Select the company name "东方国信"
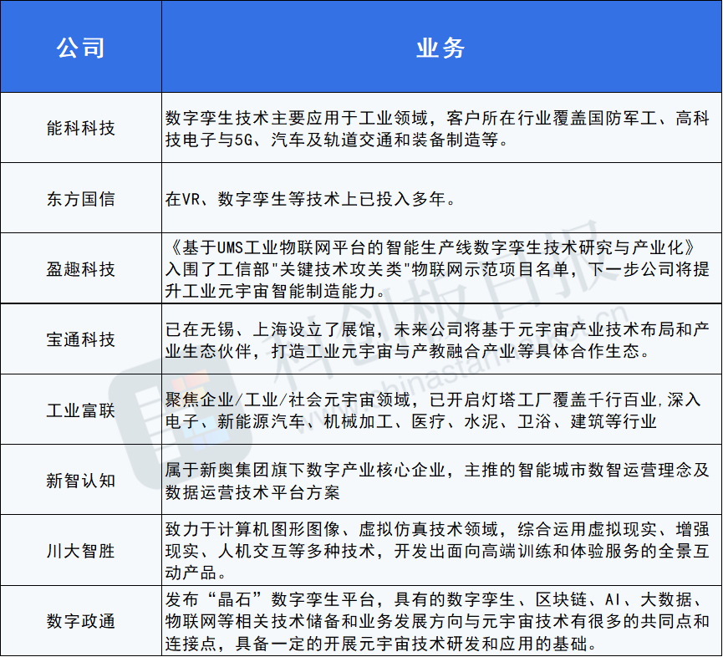This screenshot has height=657, width=723. click(x=81, y=199)
